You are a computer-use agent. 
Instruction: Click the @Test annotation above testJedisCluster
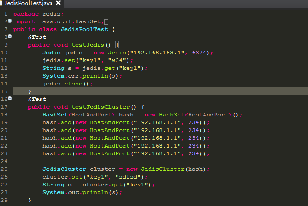(37, 99)
